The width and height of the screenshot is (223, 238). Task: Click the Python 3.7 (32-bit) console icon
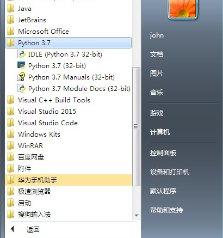[x=21, y=66]
